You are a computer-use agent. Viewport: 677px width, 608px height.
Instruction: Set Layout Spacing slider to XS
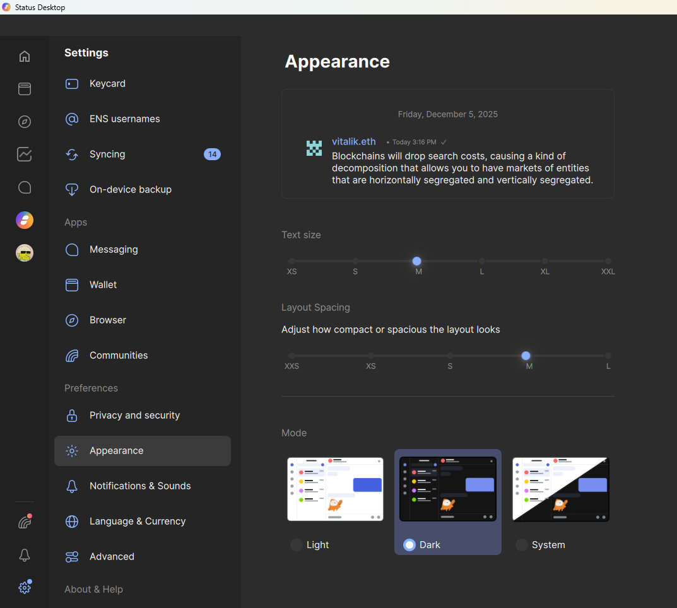[x=371, y=356]
